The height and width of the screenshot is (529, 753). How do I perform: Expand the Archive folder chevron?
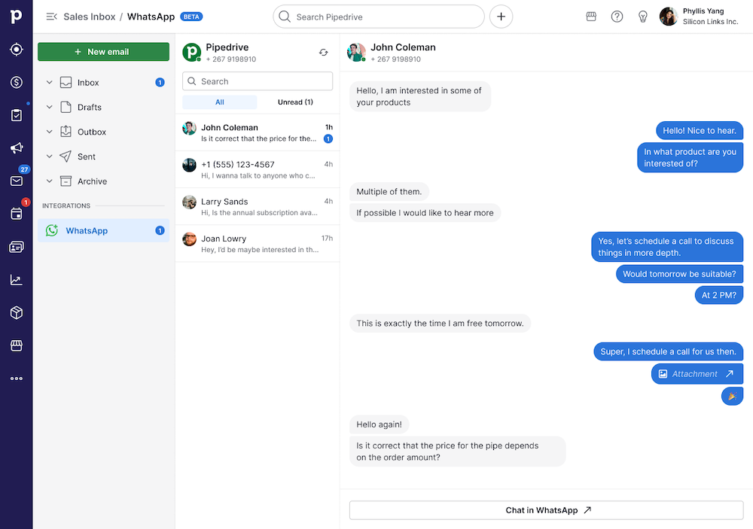(49, 181)
